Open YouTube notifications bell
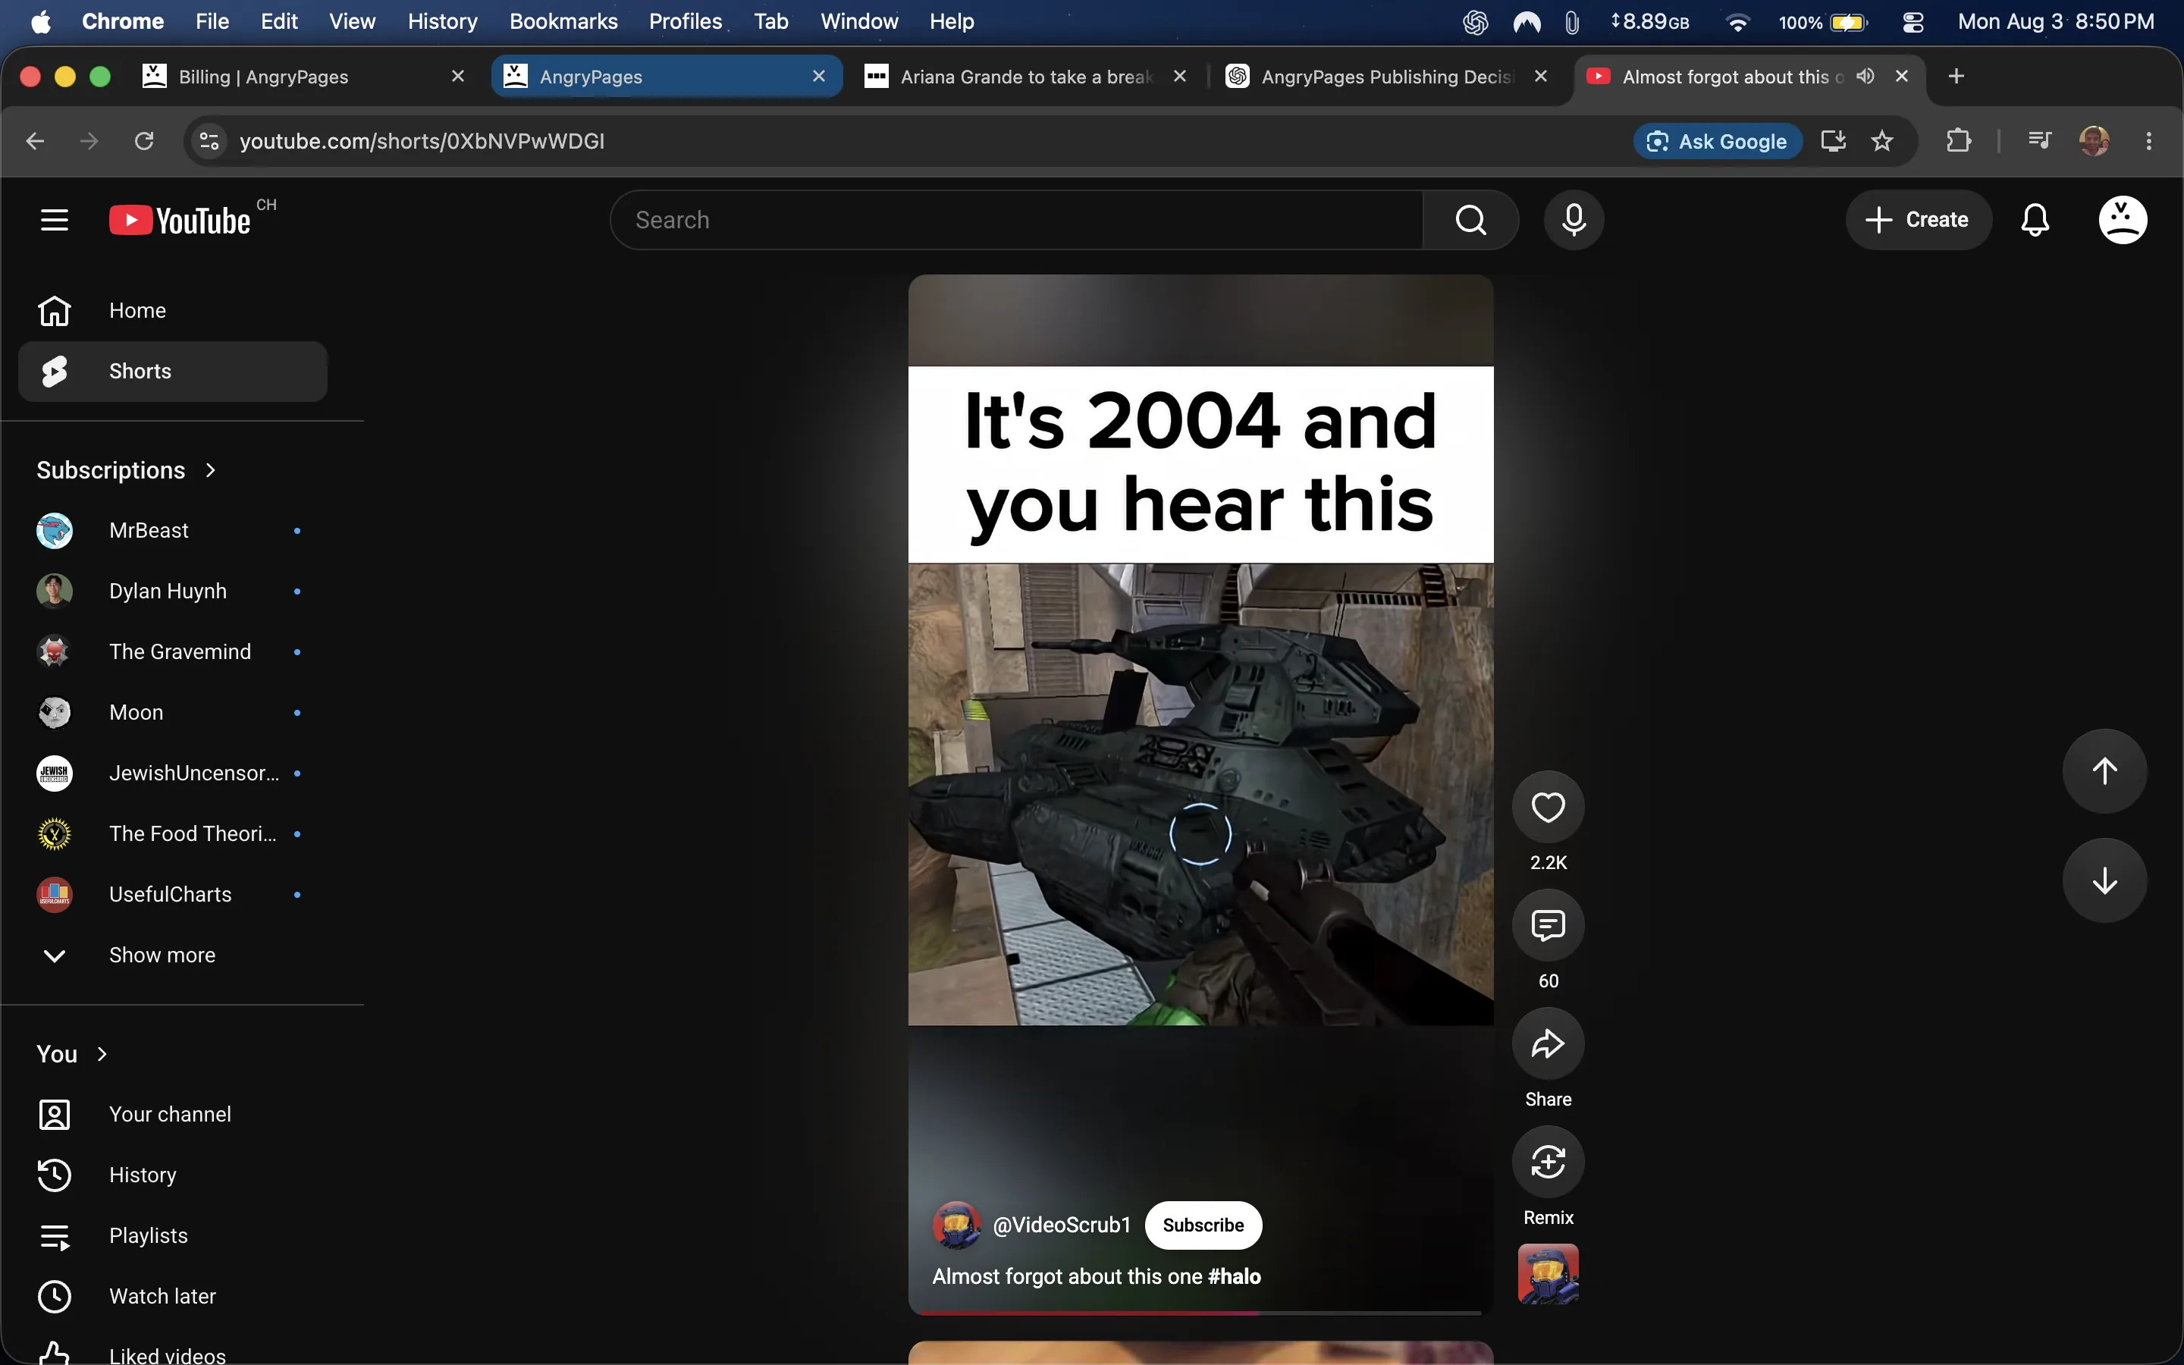The width and height of the screenshot is (2184, 1365). (x=2035, y=219)
